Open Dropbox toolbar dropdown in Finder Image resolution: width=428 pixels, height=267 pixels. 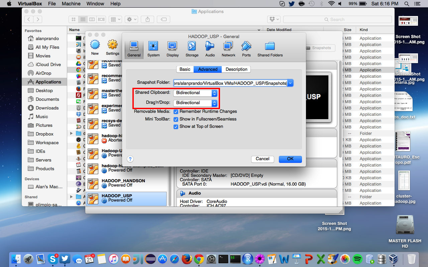(x=274, y=19)
